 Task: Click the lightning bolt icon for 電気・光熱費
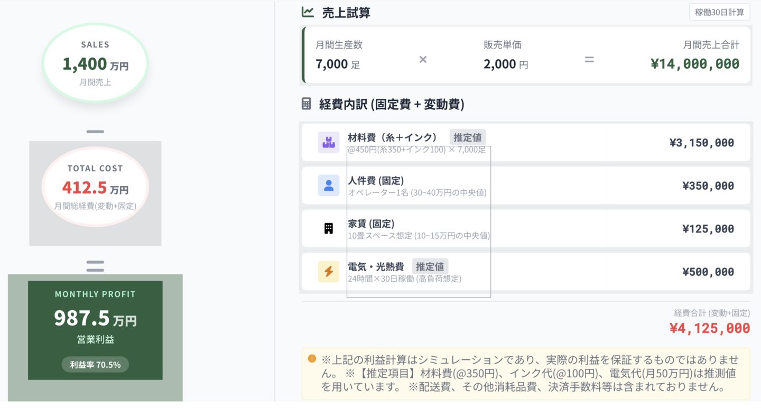328,272
